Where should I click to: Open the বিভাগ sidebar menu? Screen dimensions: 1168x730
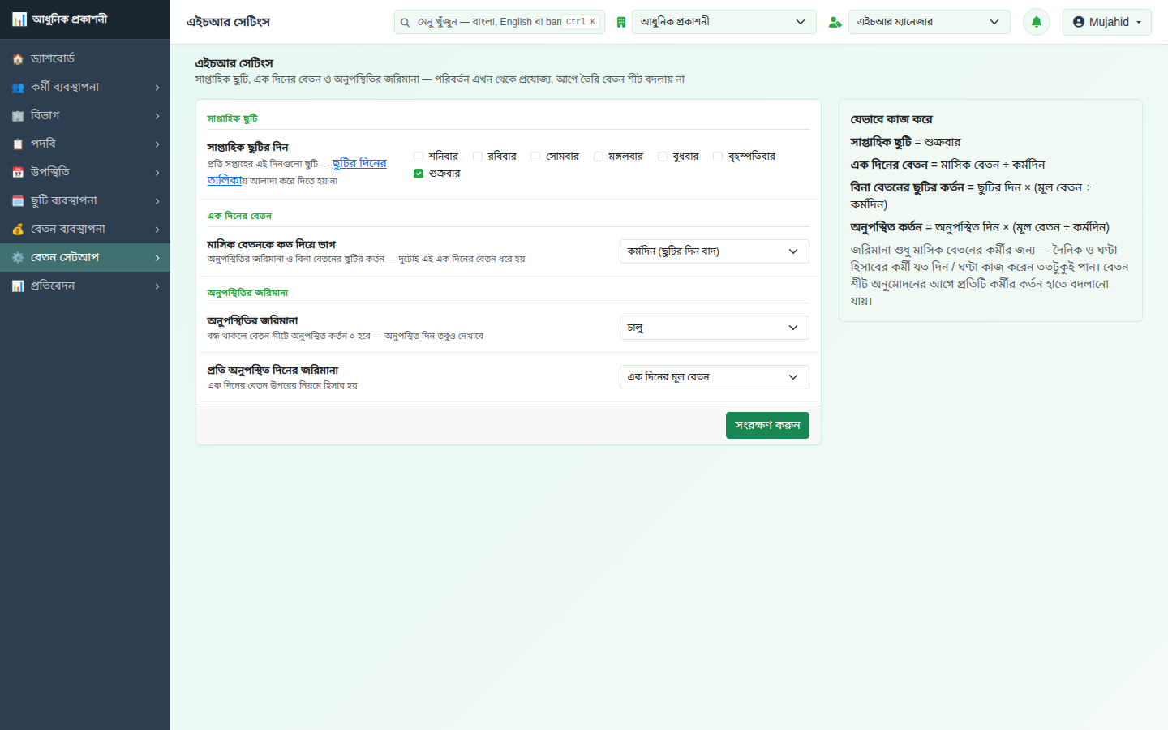85,116
